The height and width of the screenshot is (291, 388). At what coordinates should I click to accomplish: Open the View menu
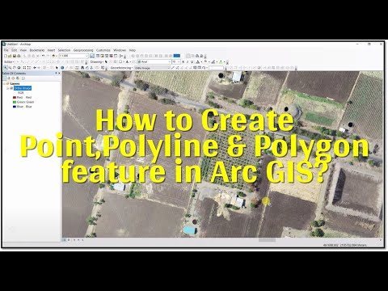click(x=23, y=50)
